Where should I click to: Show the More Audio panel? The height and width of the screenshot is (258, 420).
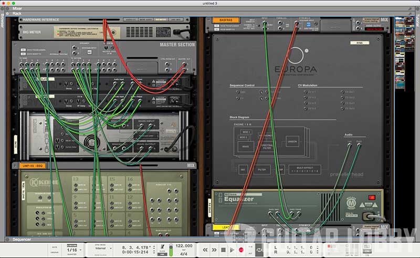point(146,19)
